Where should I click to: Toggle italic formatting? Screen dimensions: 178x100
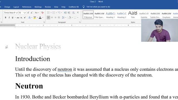[9, 17]
